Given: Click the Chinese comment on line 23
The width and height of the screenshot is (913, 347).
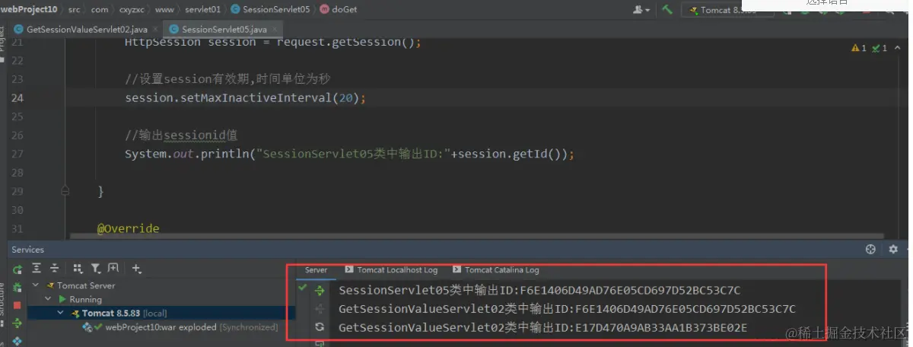Looking at the screenshot, I should click(227, 79).
